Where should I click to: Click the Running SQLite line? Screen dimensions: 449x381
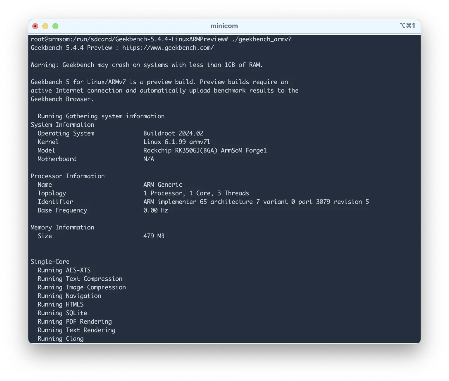coord(62,313)
